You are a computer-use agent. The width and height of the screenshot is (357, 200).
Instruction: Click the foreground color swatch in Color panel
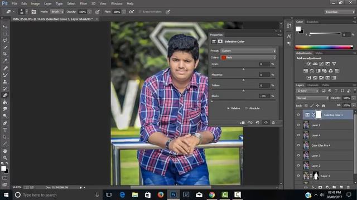click(298, 29)
